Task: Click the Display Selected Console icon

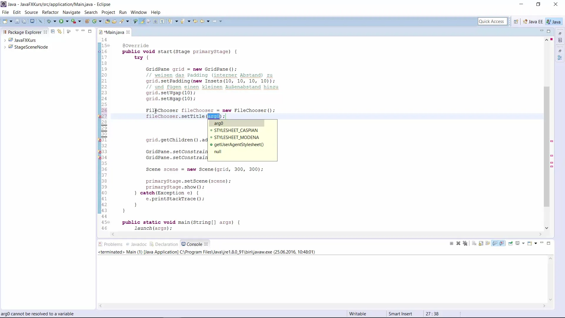Action: (518, 244)
